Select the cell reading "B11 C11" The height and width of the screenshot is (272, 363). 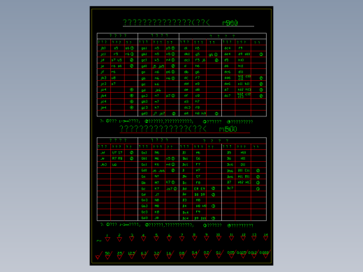pos(244,170)
